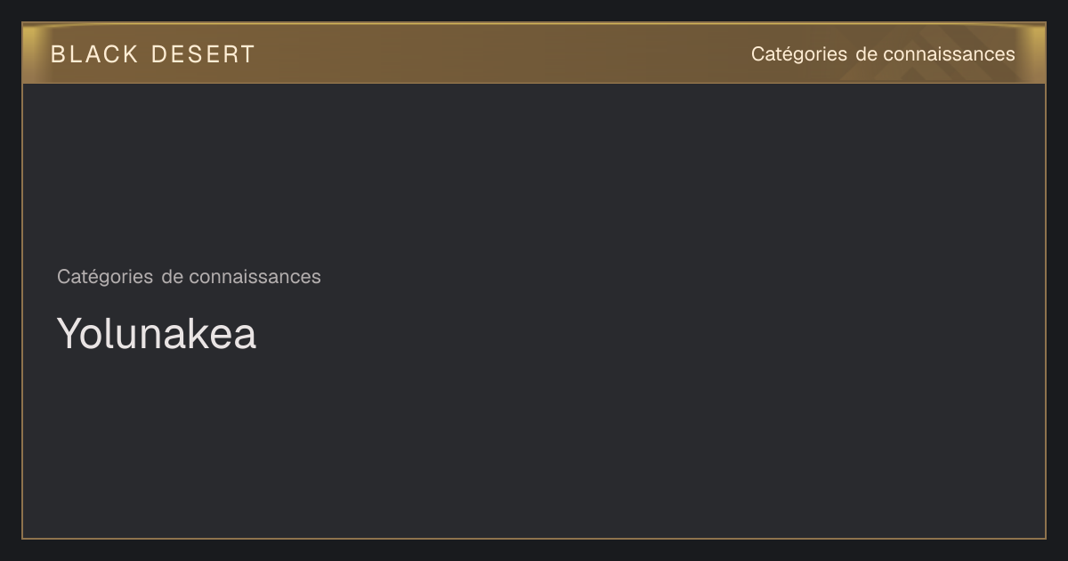1068x561 pixels.
Task: Click the Yolunakea title
Action: 157,333
